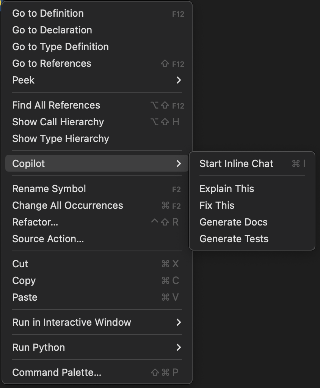Click Generate Tests option

click(234, 239)
